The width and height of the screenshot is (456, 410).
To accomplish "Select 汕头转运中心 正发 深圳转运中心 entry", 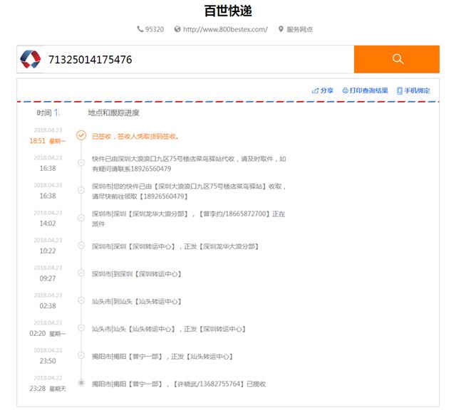I will 169,329.
